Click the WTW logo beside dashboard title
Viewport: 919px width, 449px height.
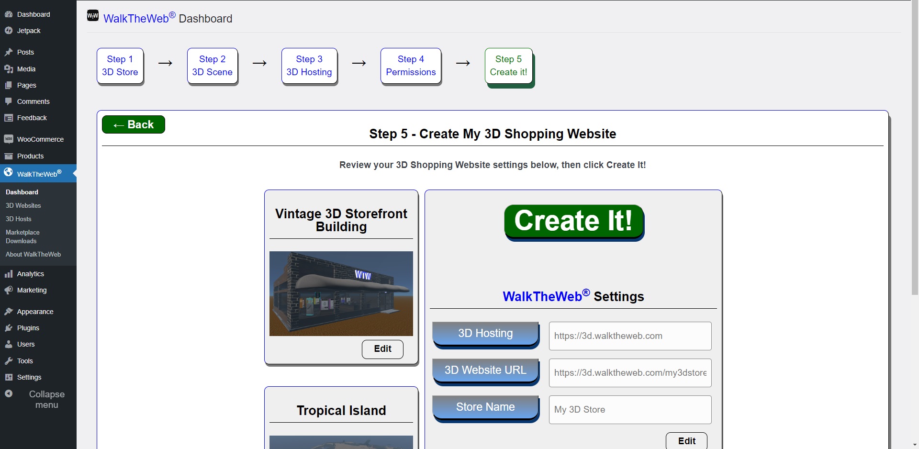tap(93, 15)
